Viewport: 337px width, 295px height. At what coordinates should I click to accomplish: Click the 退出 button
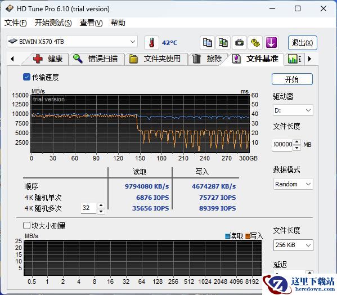(302, 43)
